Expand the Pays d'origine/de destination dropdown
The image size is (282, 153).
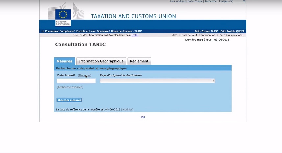click(157, 81)
